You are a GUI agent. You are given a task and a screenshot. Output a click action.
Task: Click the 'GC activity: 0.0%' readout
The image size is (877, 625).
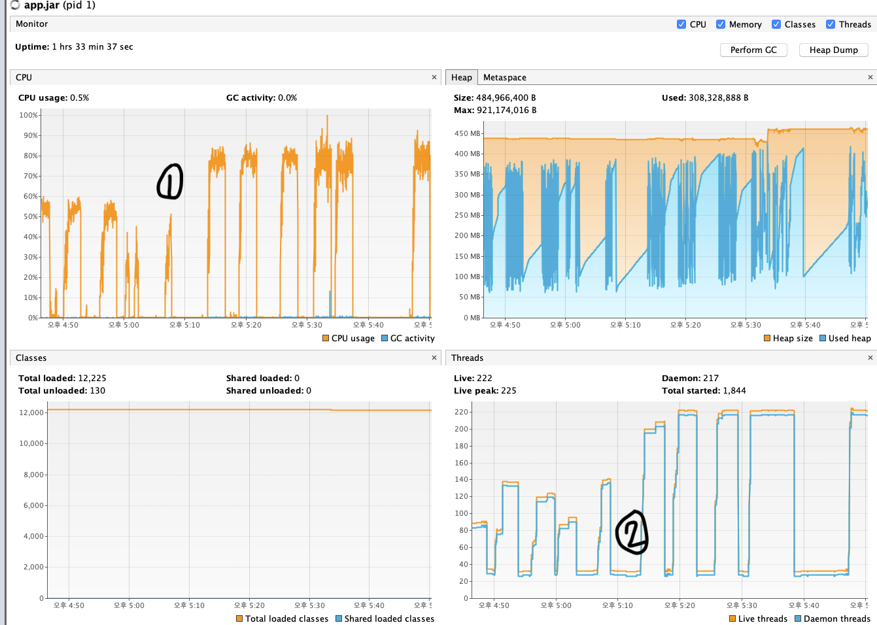262,98
